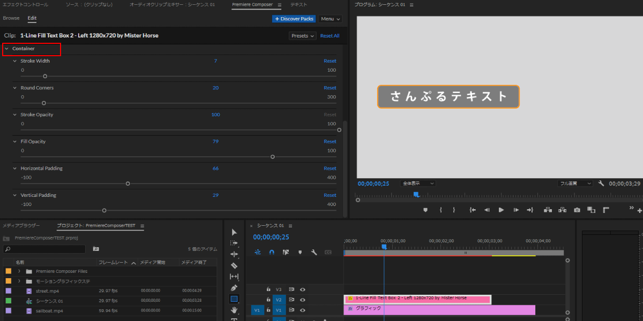The height and width of the screenshot is (321, 643).
Task: Toggle sync lock for V2 track
Action: 291,300
